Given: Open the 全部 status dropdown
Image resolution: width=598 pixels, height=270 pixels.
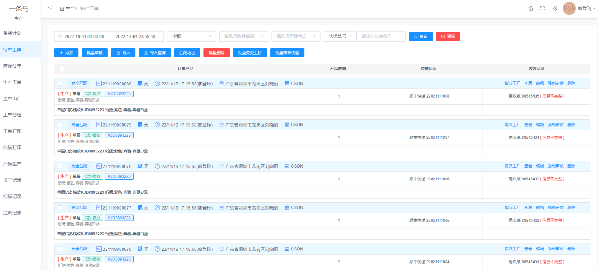Looking at the screenshot, I should click(x=191, y=36).
